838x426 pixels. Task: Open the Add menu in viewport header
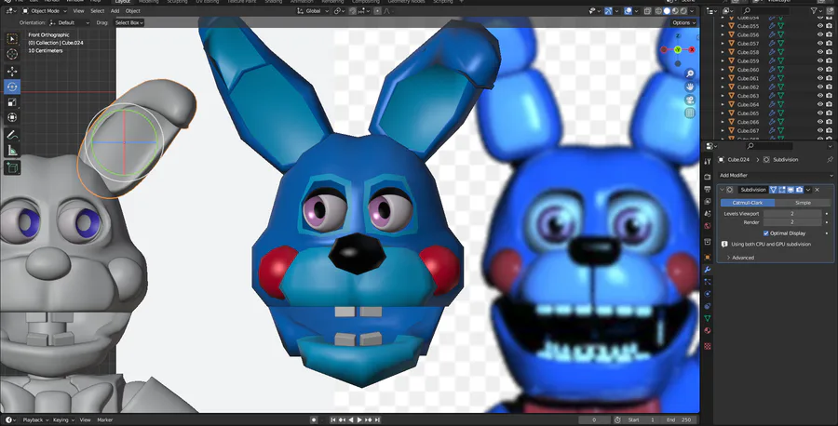115,10
